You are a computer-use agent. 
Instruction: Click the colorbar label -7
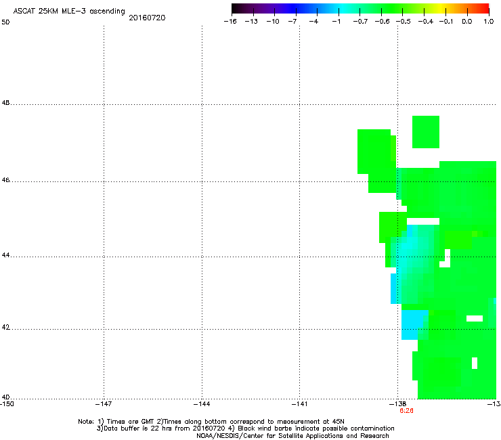pyautogui.click(x=292, y=22)
